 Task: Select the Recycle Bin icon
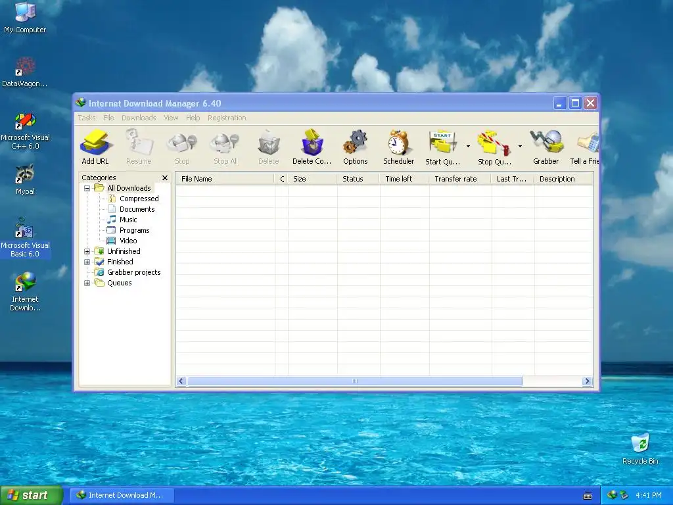[x=640, y=448]
